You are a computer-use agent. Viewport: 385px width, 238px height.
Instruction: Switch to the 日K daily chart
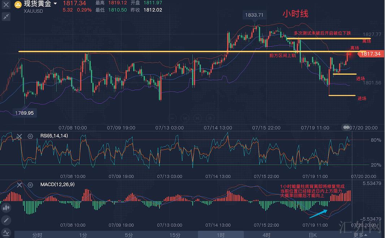click(312, 235)
